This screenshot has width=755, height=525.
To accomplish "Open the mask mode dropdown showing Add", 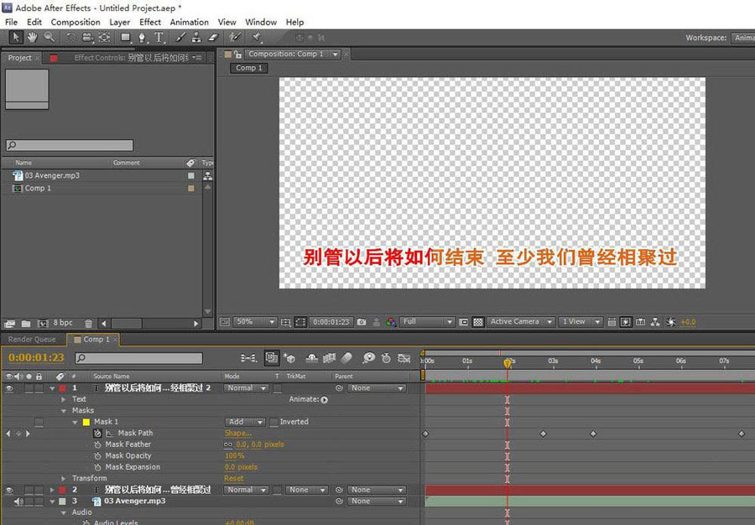I will click(243, 421).
